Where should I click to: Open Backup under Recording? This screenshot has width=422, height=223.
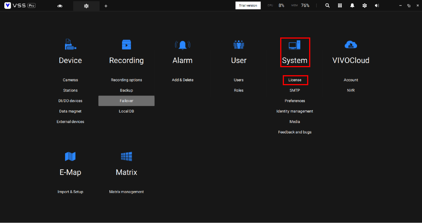[x=126, y=90]
